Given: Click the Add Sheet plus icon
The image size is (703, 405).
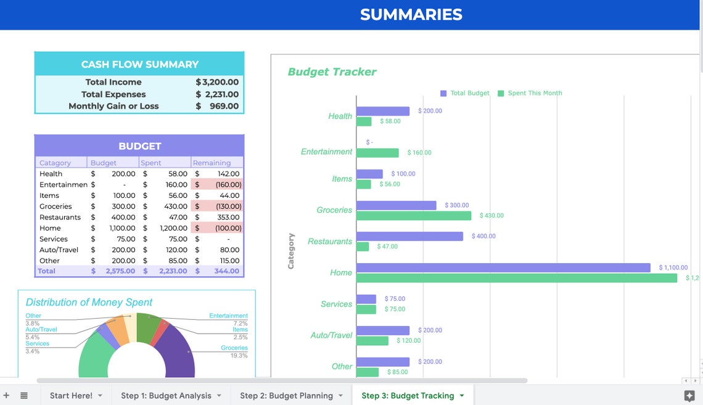Looking at the screenshot, I should pos(6,395).
